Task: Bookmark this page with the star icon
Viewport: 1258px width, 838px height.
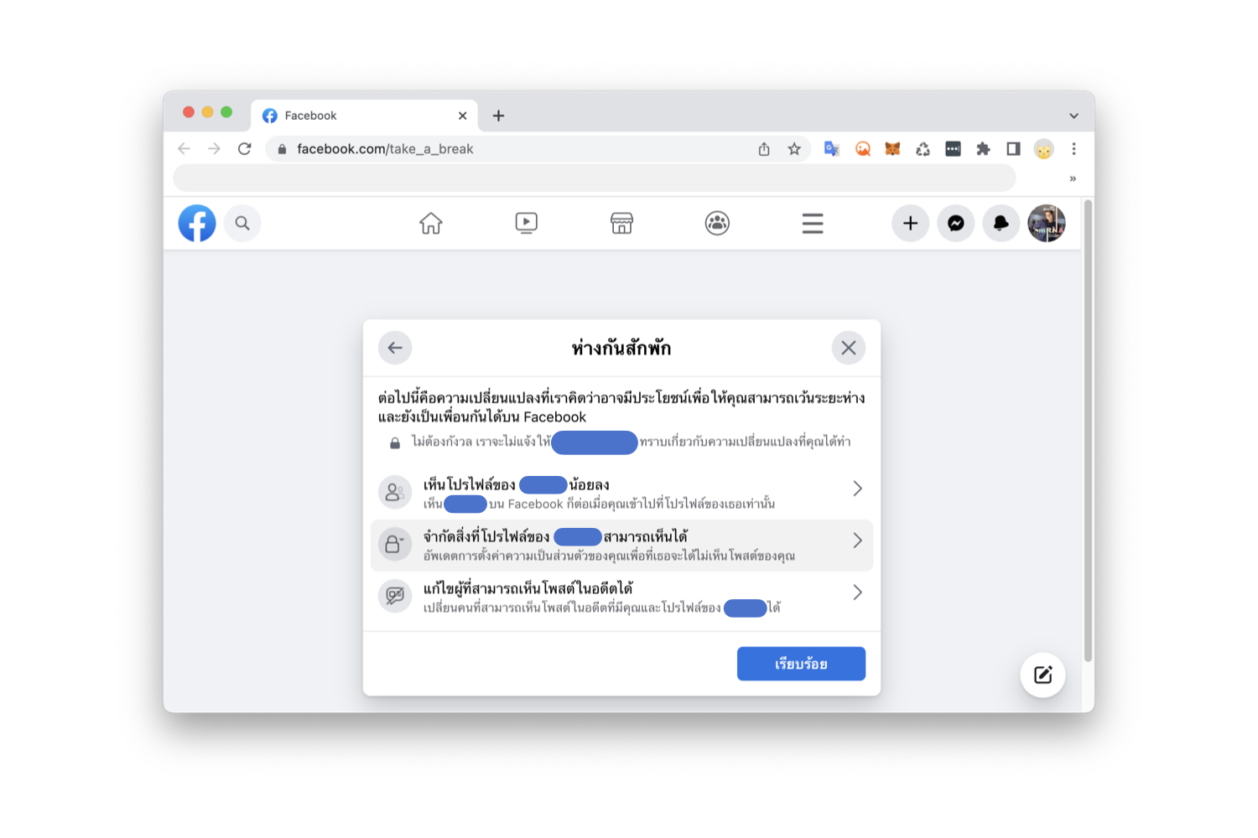Action: 794,149
